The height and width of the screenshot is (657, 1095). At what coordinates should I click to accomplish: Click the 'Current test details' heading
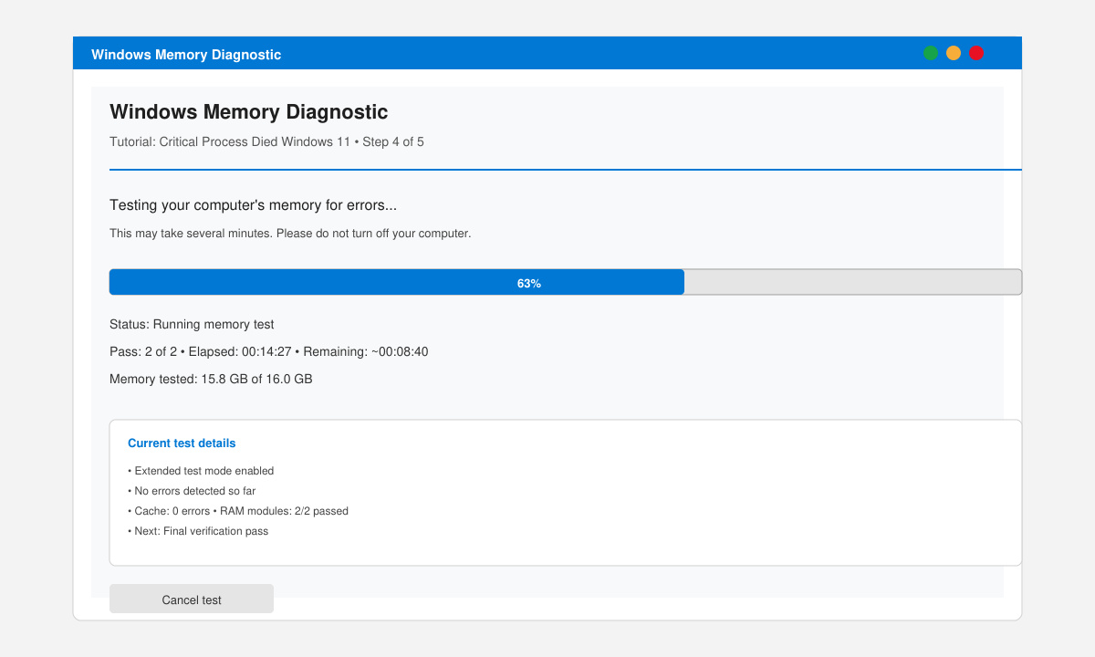182,443
